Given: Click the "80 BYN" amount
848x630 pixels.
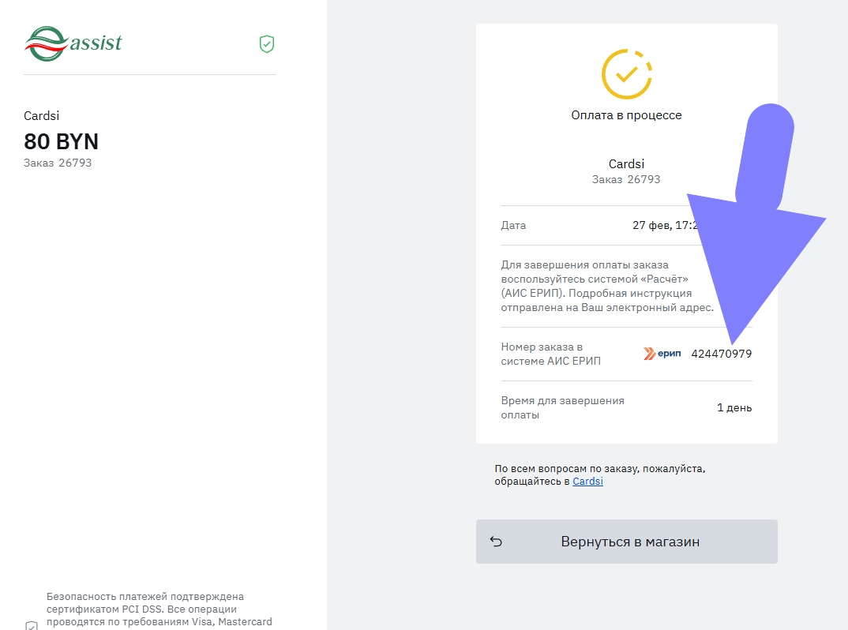Looking at the screenshot, I should 62,142.
